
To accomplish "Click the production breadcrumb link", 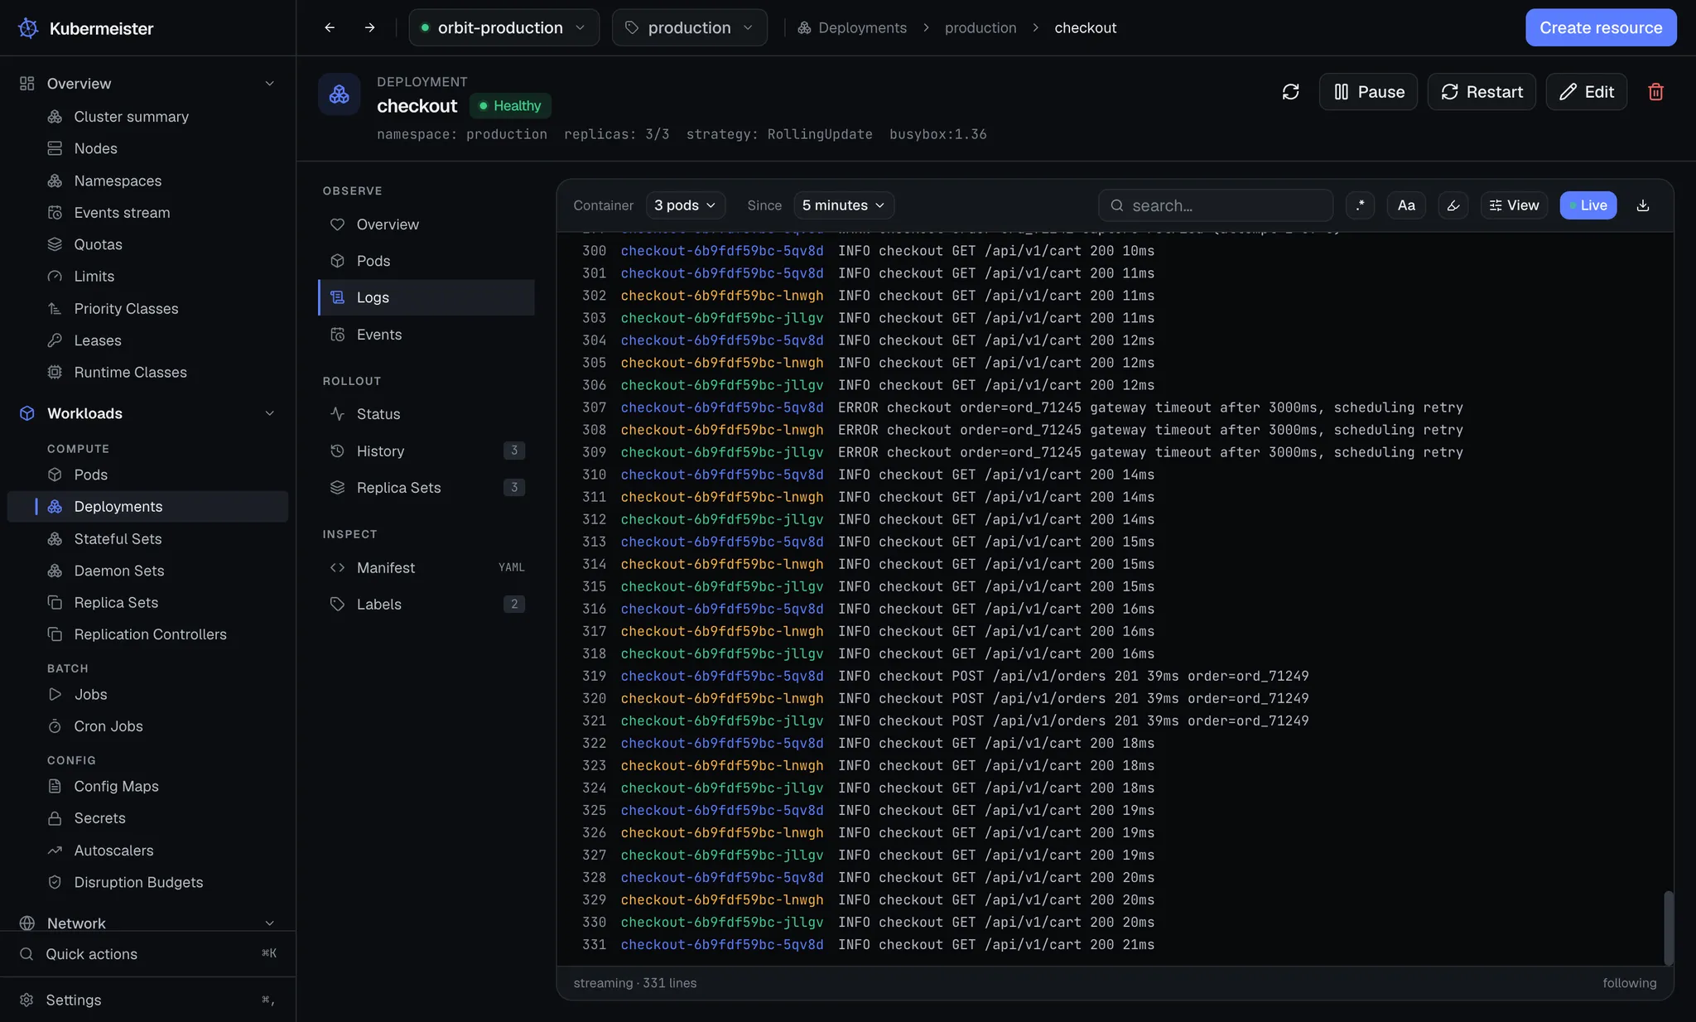I will click(980, 27).
